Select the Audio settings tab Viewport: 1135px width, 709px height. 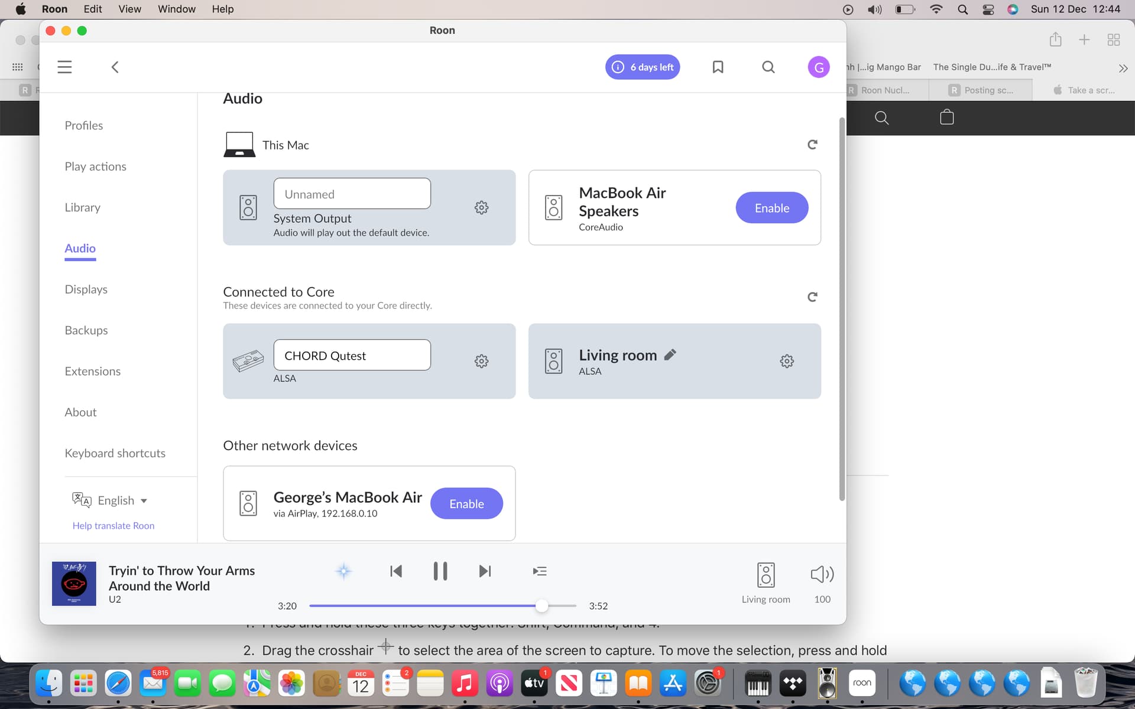tap(80, 248)
